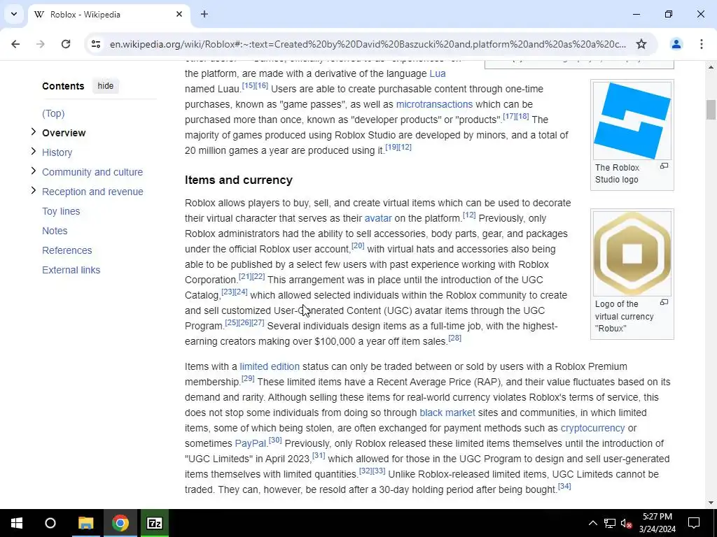Open the cryptocurrency link
This screenshot has height=537, width=717.
point(592,429)
